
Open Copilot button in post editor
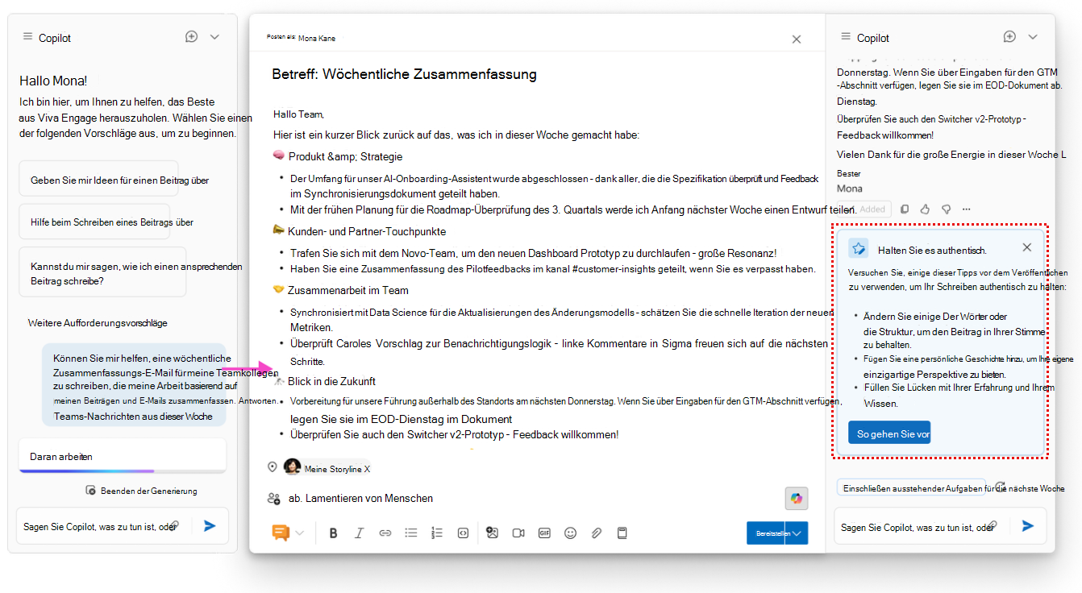[x=797, y=499]
